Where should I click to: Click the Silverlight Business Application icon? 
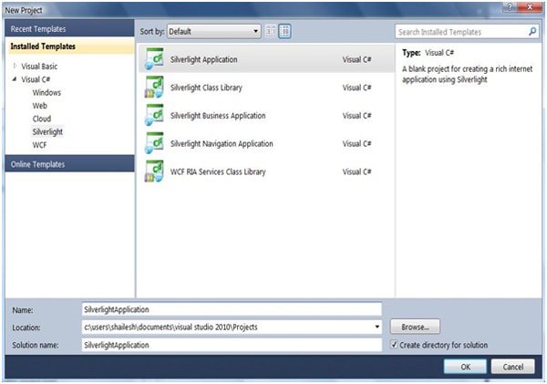tap(154, 116)
